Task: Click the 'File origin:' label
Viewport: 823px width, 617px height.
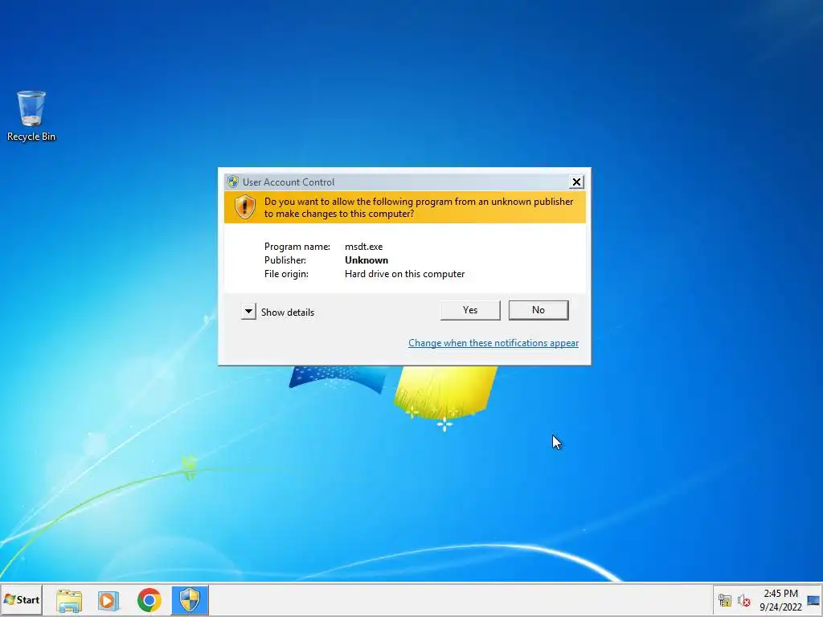Action: click(286, 274)
